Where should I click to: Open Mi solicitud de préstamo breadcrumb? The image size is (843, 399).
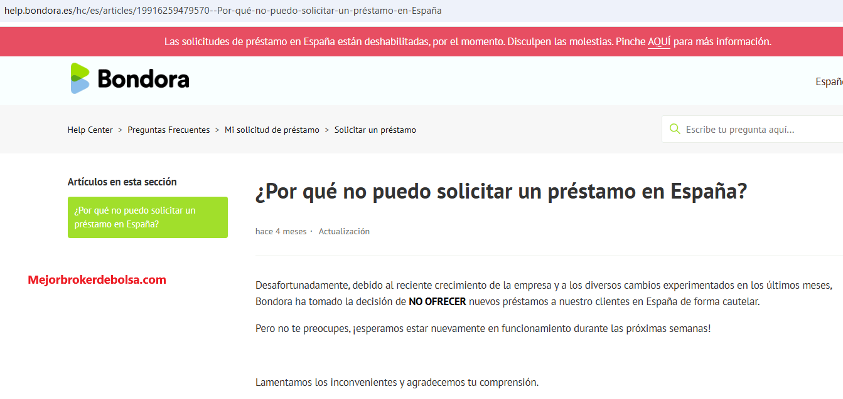pos(272,130)
